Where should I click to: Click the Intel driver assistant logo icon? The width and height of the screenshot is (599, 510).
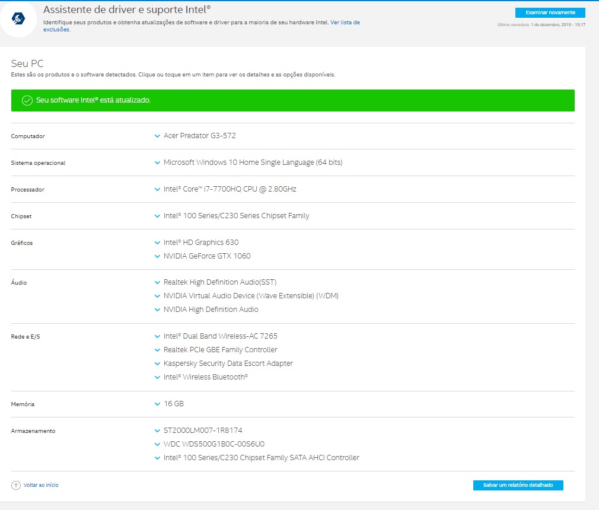[18, 18]
